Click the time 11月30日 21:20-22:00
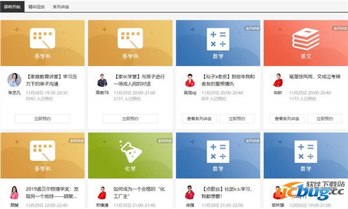 click(222, 206)
